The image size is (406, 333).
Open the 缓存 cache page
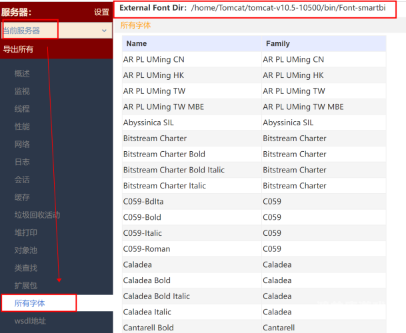22,197
